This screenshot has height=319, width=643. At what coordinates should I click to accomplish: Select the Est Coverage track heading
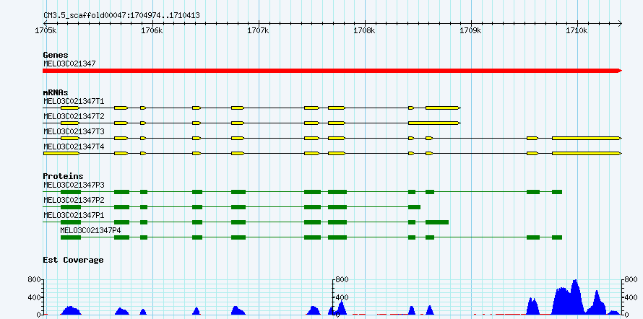tap(73, 260)
